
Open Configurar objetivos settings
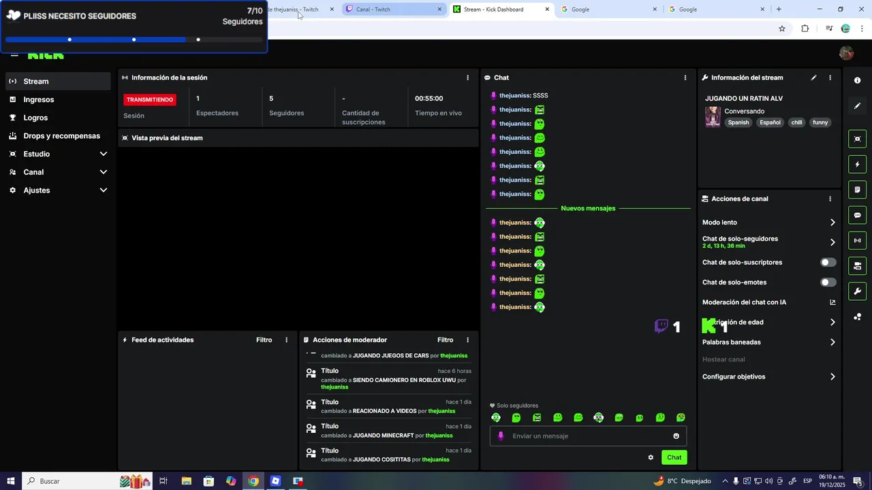coord(769,376)
